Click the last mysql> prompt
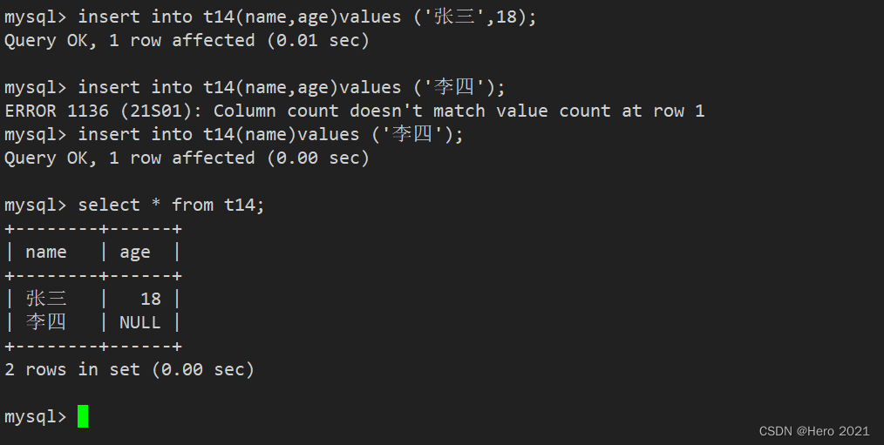 [x=36, y=417]
